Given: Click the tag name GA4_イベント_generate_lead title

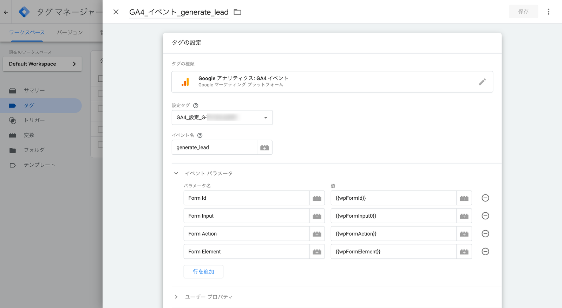Looking at the screenshot, I should click(x=179, y=12).
